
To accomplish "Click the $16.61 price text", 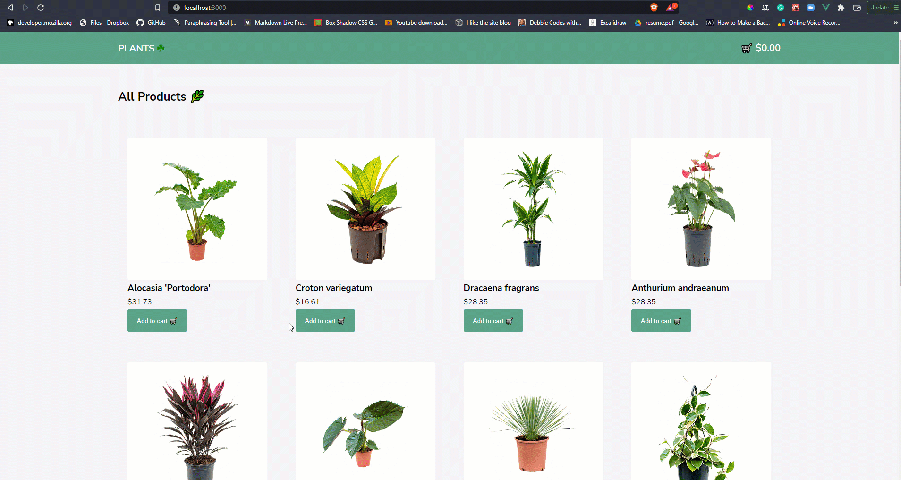I will (x=307, y=301).
